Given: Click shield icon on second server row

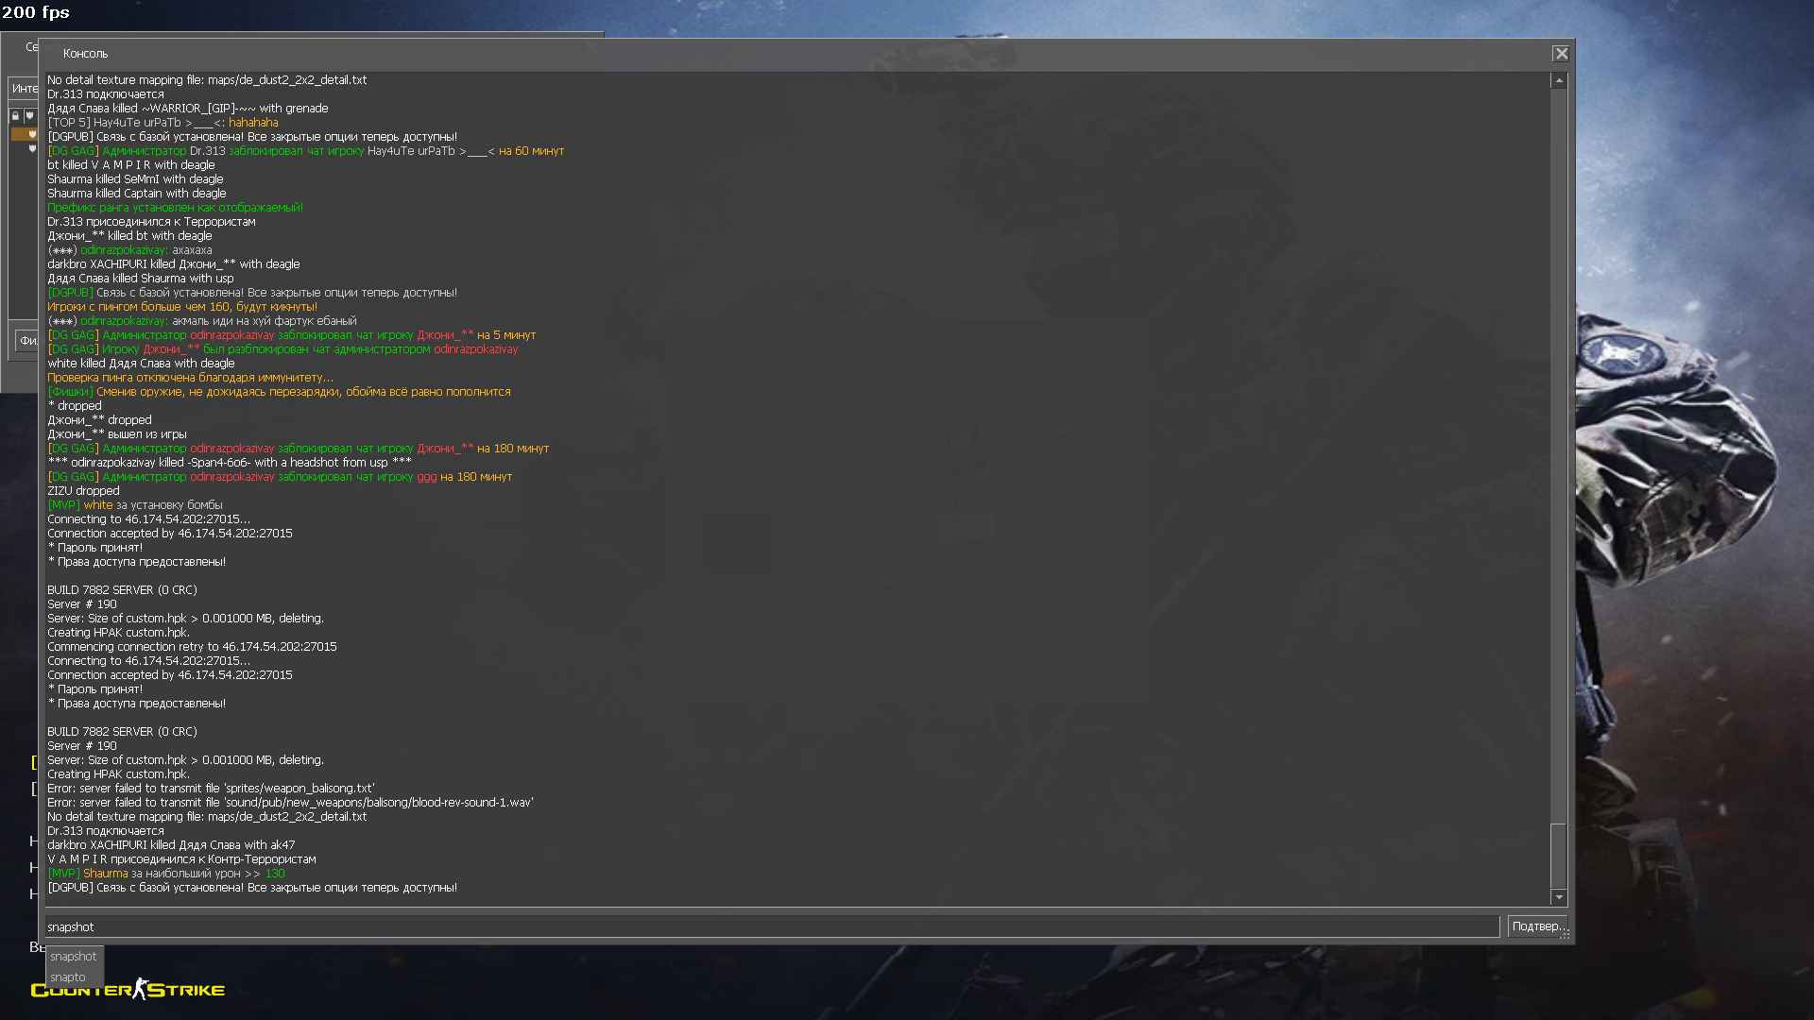Looking at the screenshot, I should click(x=32, y=149).
